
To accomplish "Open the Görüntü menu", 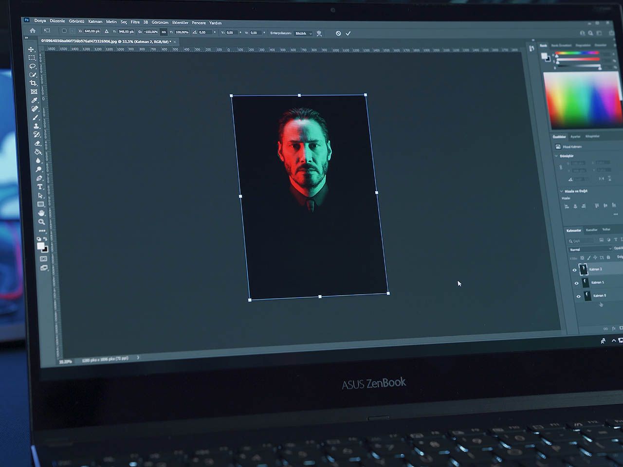I will pos(76,21).
